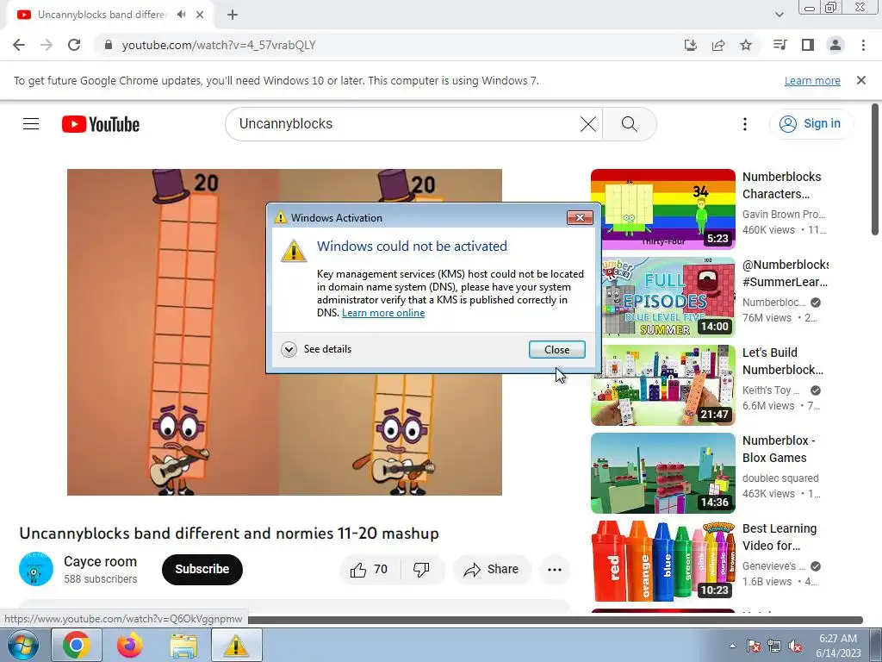Click the taskbar clock showing 6:27 AM

pos(839,646)
